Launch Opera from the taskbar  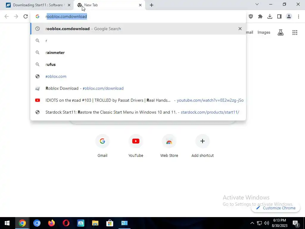[66, 223]
